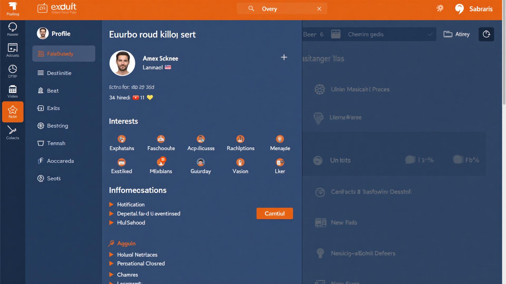This screenshot has height=284, width=506.
Task: Clear the Overy search field
Action: [319, 9]
